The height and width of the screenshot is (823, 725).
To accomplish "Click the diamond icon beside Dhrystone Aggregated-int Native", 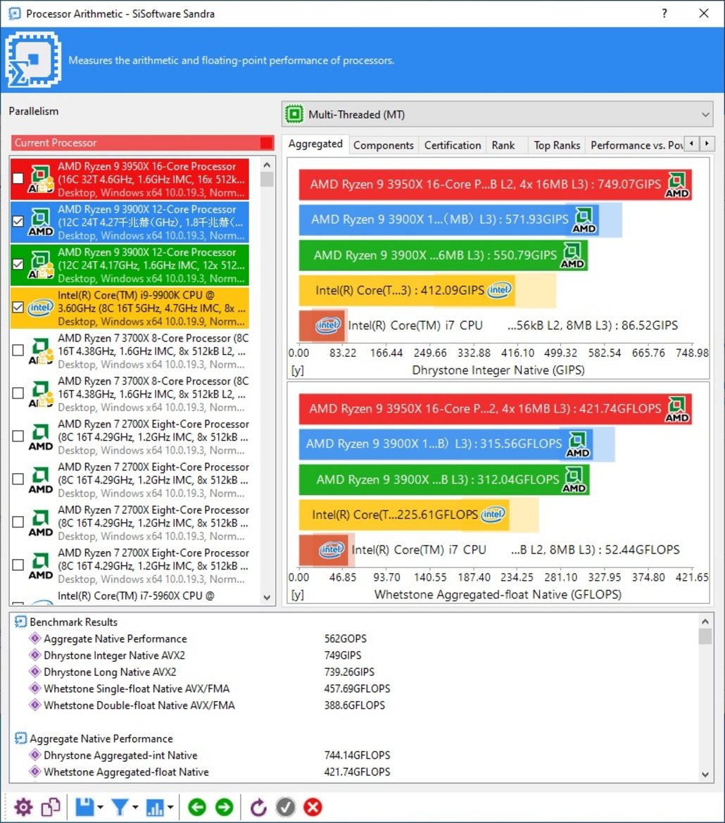I will (x=35, y=755).
